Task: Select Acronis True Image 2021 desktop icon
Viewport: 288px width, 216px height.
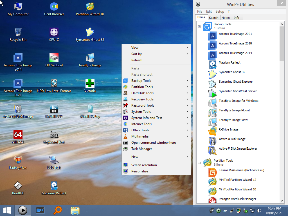Action: [x=18, y=88]
